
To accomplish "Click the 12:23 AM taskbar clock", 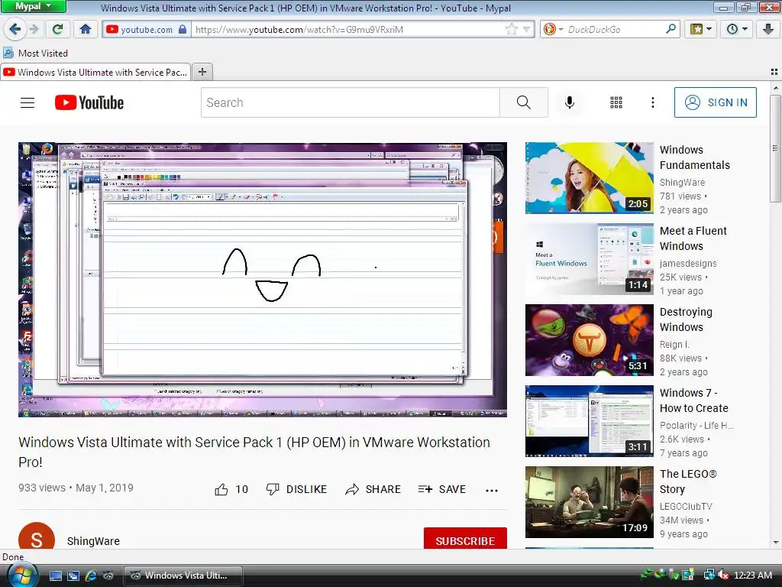I will point(752,575).
